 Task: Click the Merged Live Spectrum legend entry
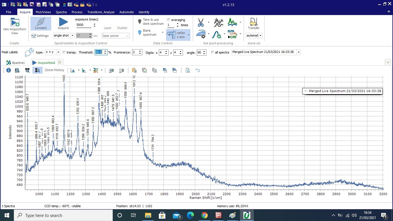tap(342, 91)
